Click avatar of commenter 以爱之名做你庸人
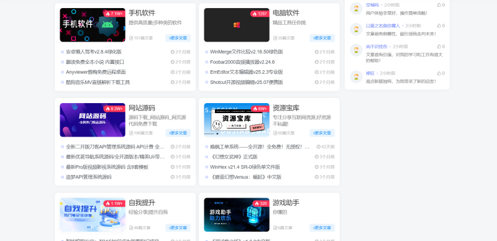The width and height of the screenshot is (497, 241). click(356, 29)
